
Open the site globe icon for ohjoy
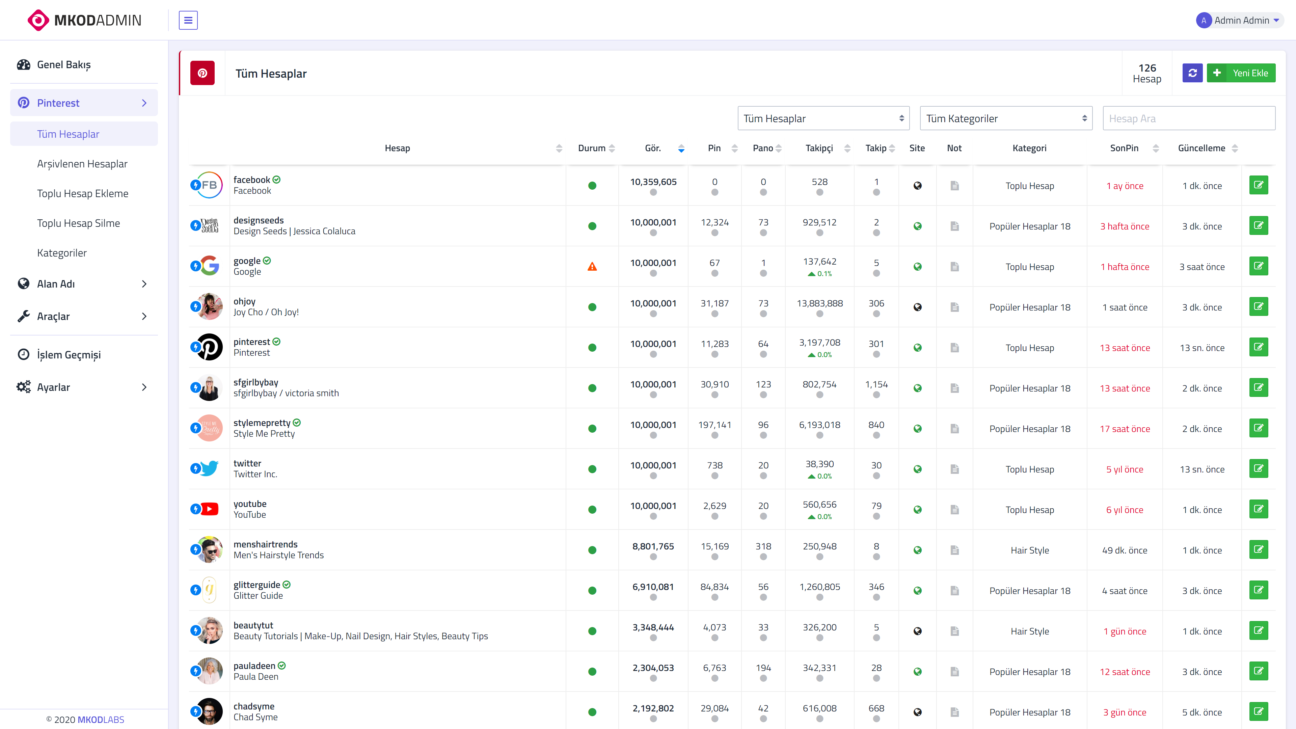click(x=918, y=307)
